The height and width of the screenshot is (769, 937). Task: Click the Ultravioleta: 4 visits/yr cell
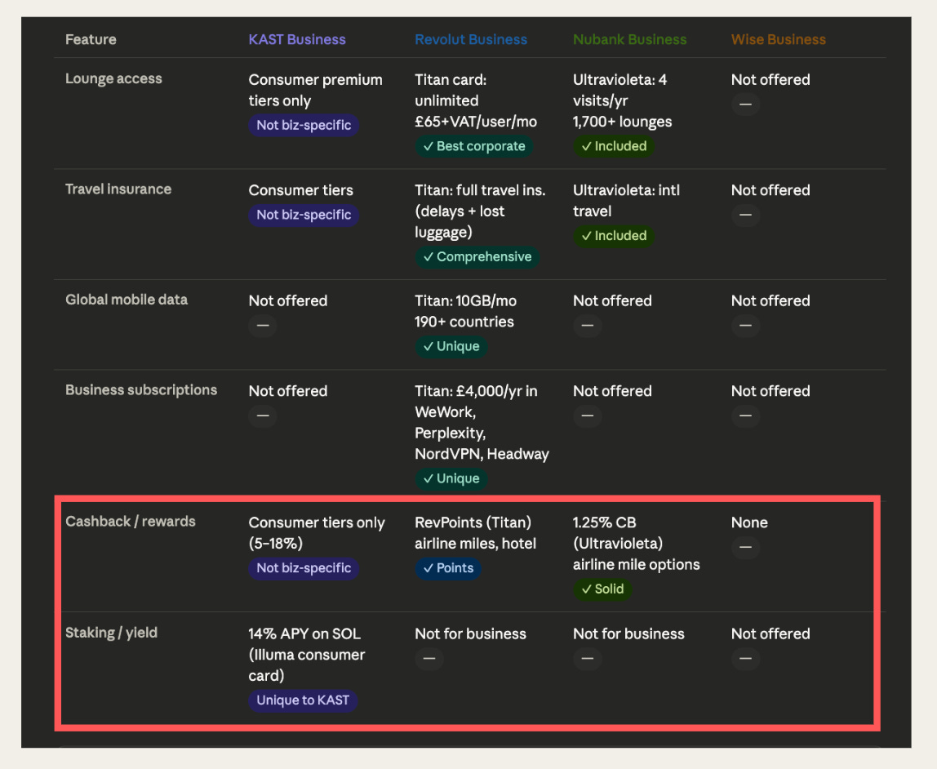pyautogui.click(x=622, y=101)
